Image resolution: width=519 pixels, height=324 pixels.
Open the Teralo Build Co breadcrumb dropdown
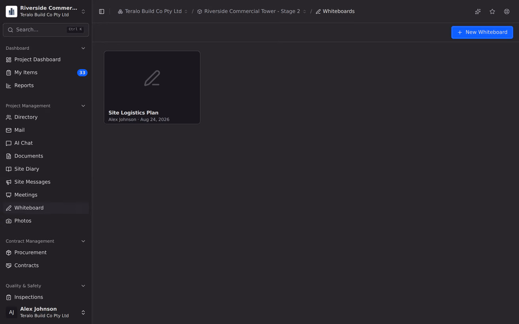coord(153,11)
